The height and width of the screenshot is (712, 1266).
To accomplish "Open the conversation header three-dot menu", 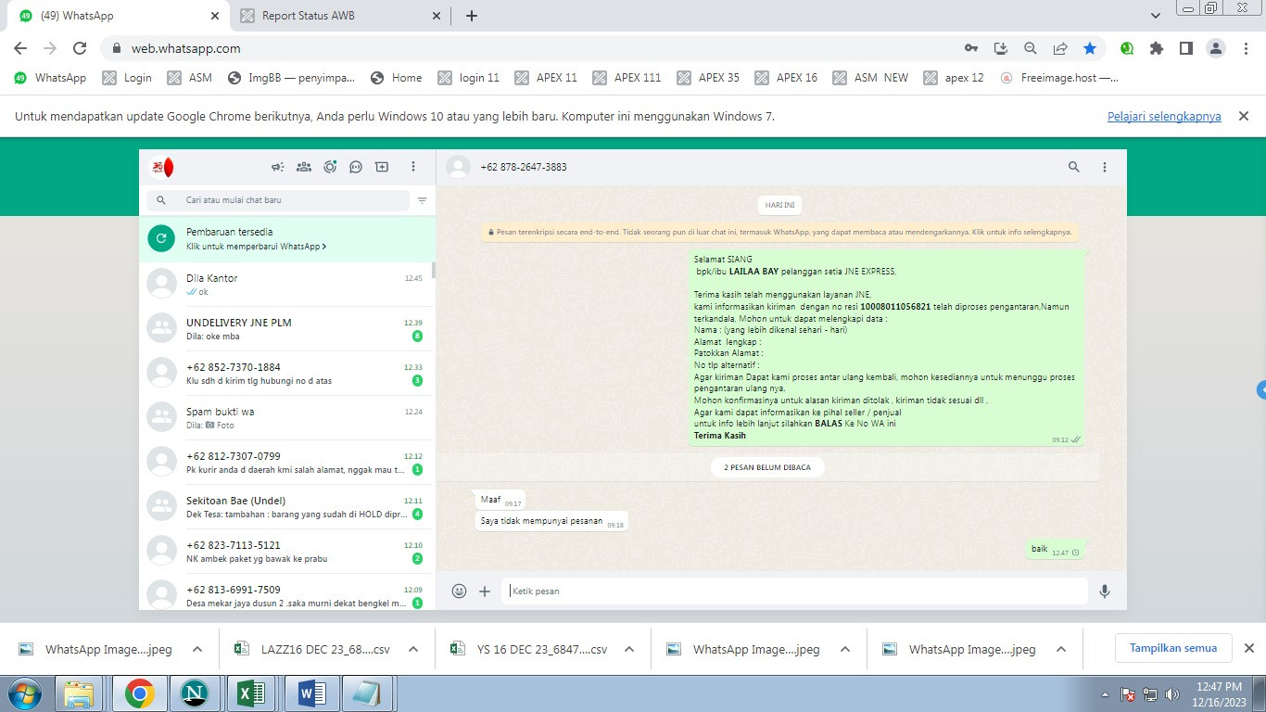I will click(1105, 167).
